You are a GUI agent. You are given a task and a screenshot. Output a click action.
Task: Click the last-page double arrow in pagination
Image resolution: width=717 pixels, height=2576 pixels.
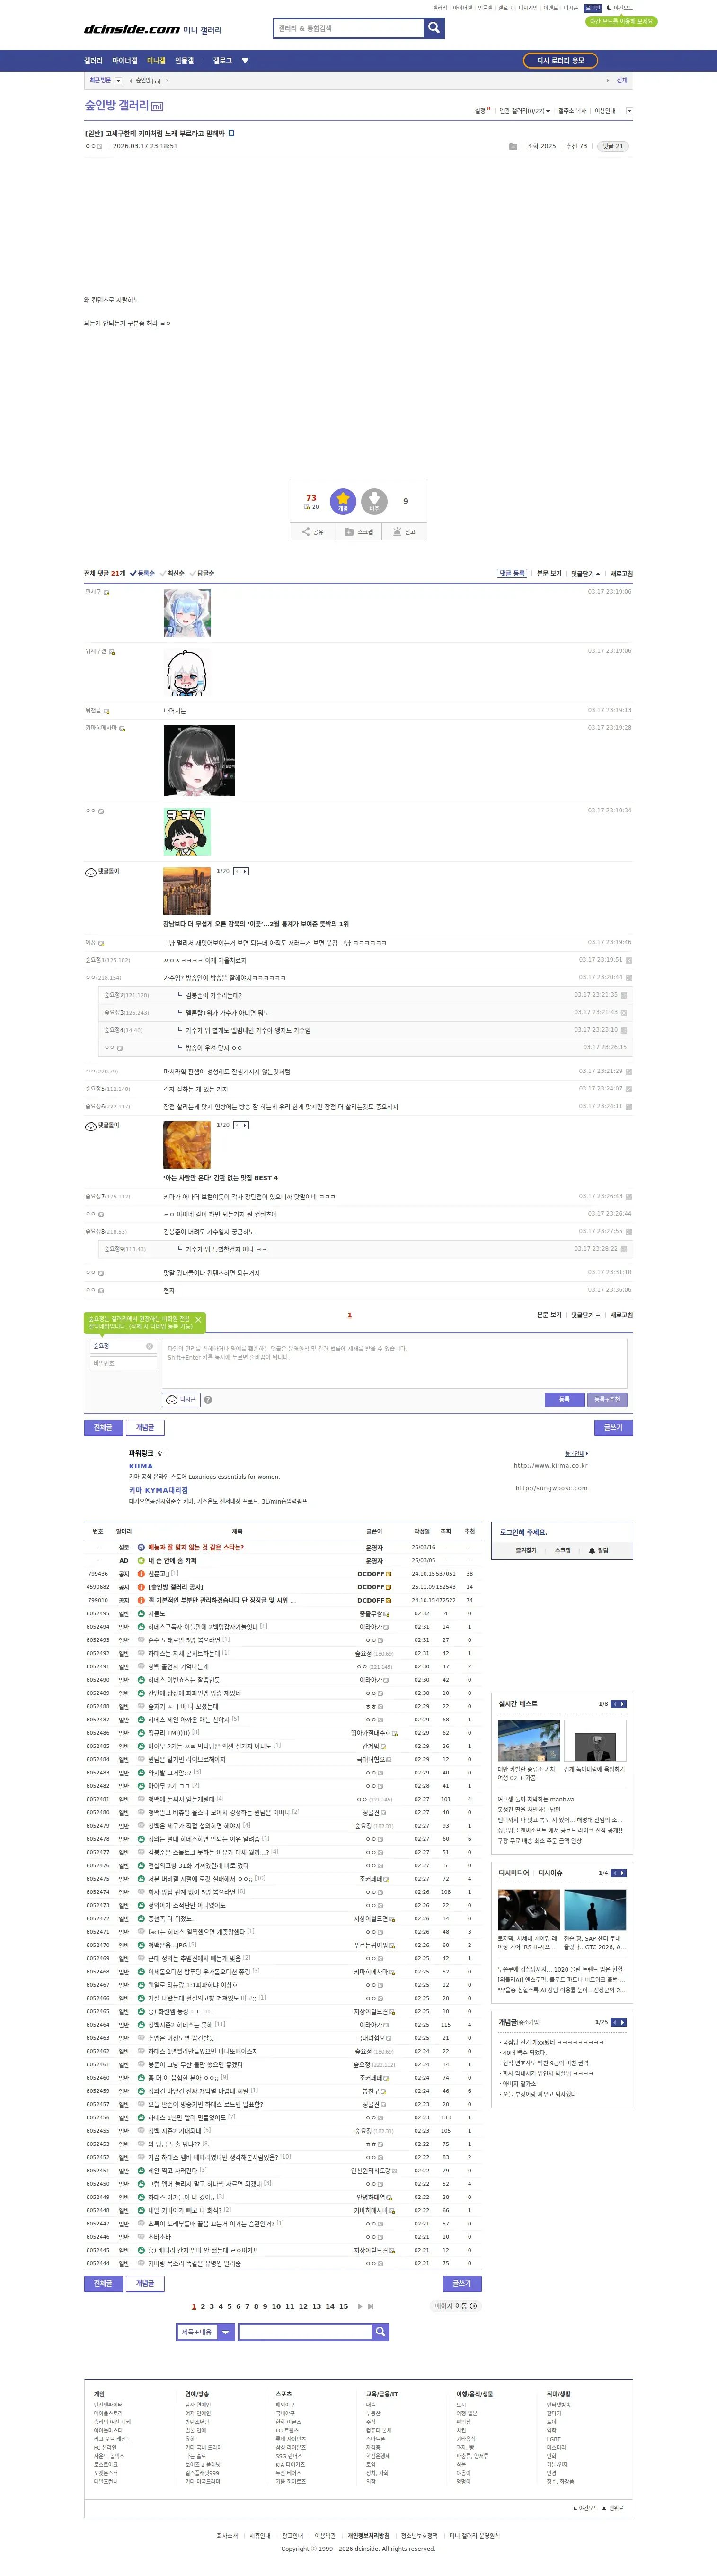(x=372, y=2306)
